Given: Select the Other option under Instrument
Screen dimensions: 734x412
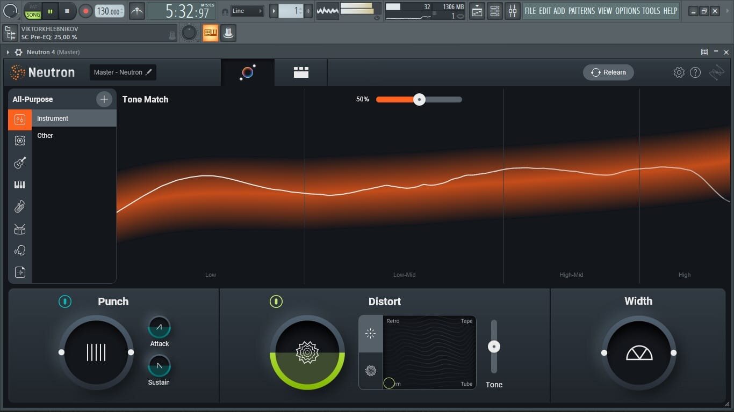Looking at the screenshot, I should (x=45, y=135).
